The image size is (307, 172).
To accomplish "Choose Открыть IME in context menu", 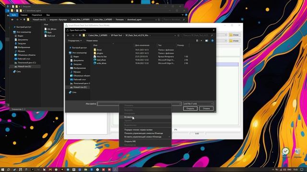I will coord(145,141).
